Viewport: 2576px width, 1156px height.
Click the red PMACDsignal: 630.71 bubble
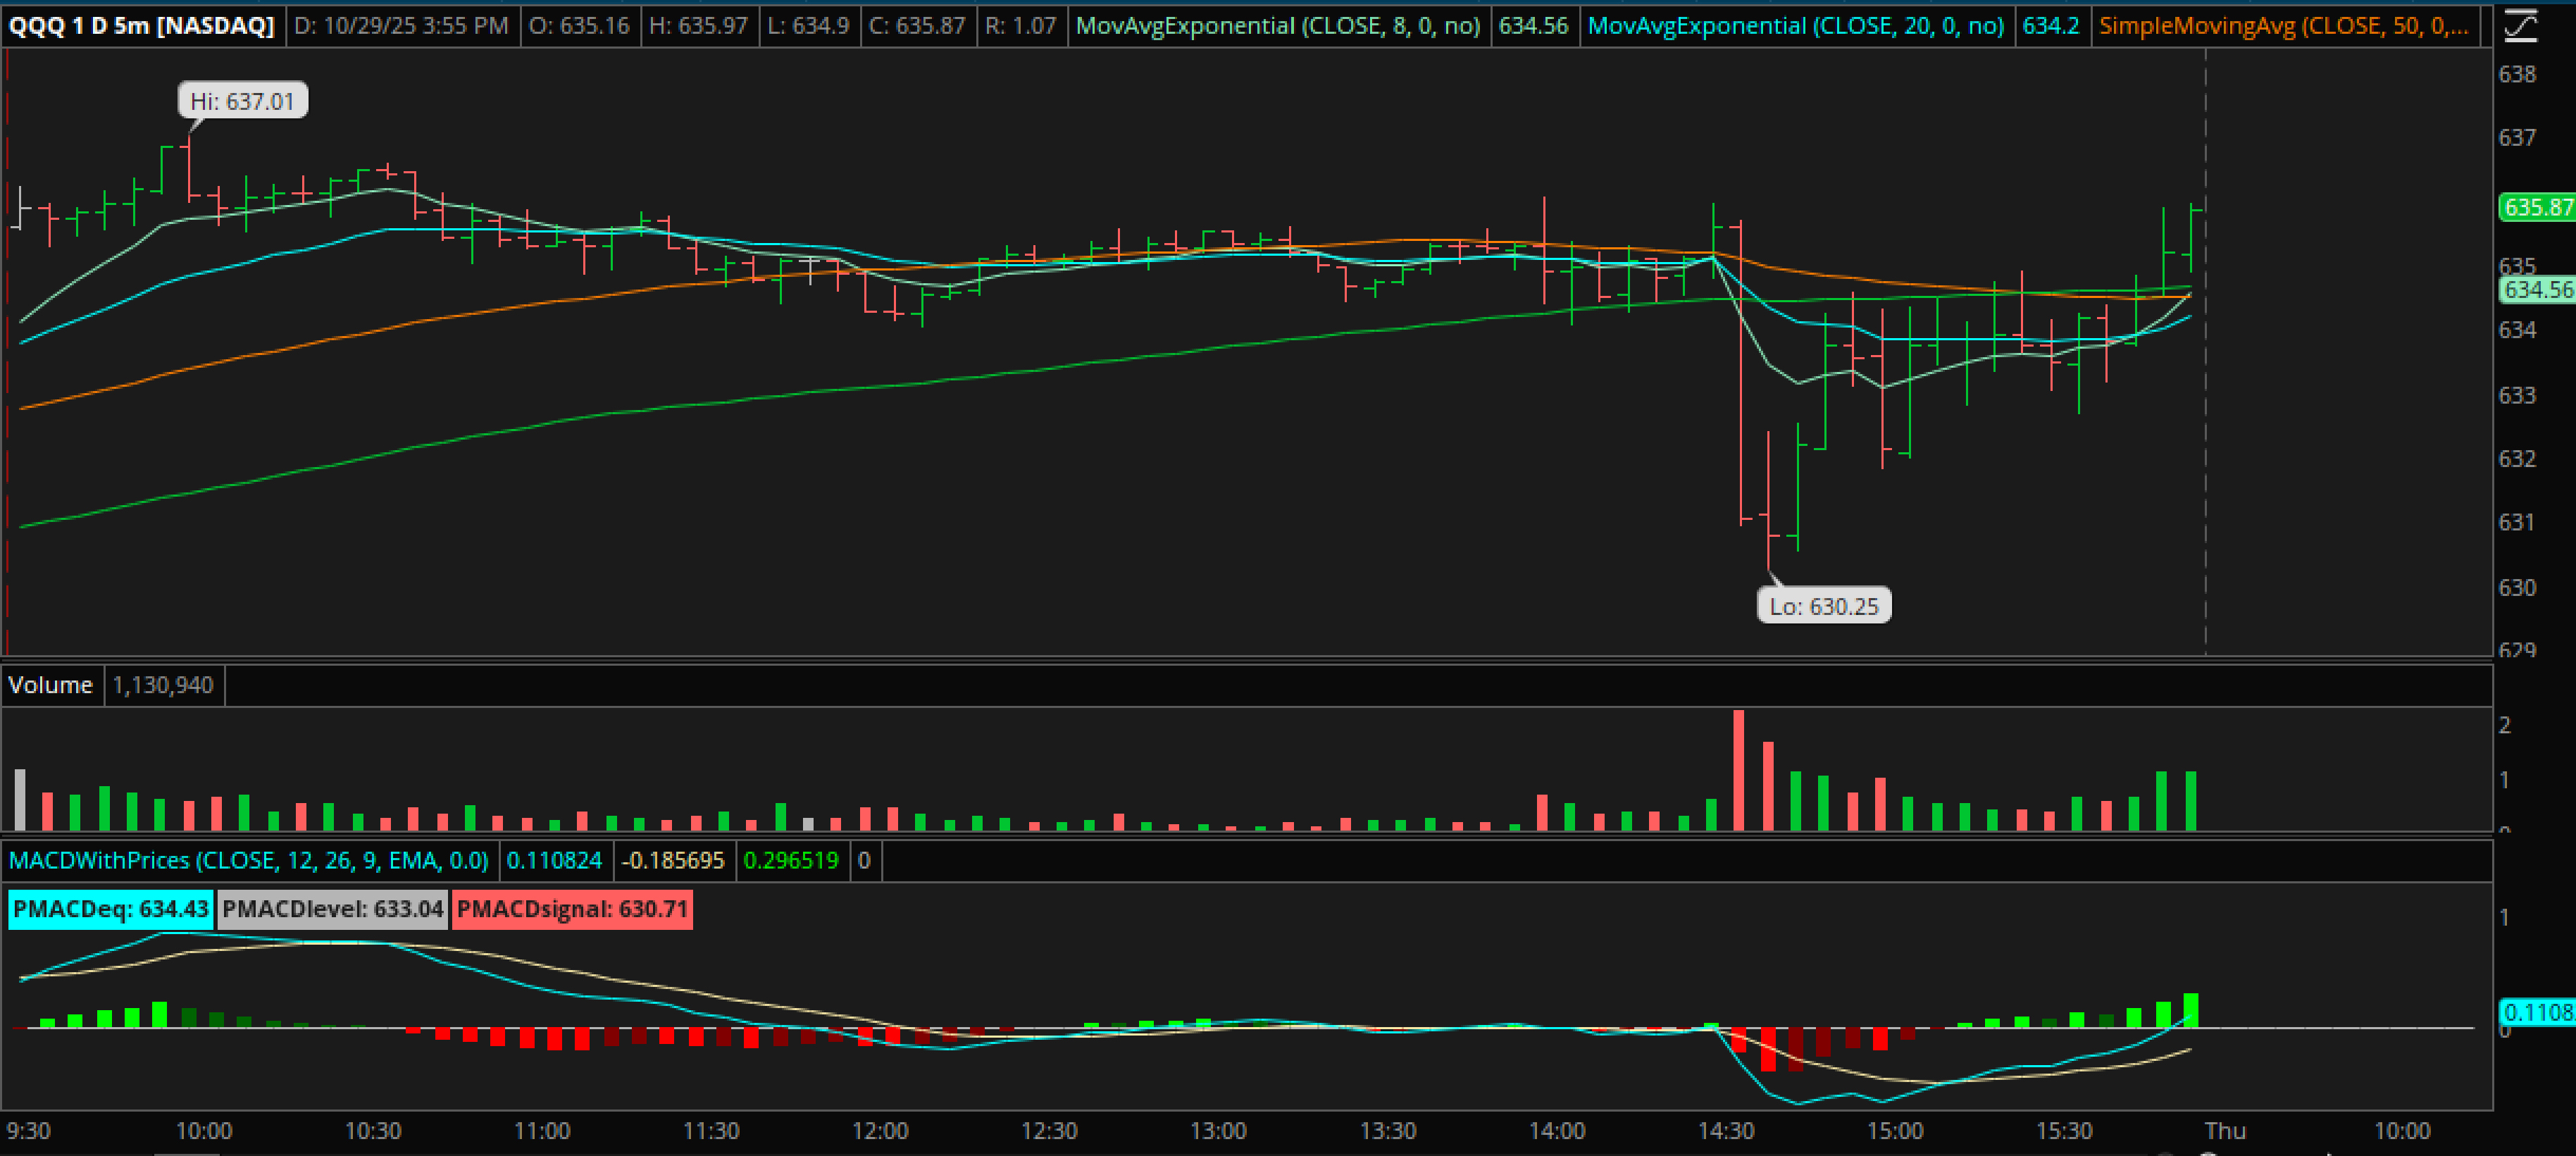point(572,909)
